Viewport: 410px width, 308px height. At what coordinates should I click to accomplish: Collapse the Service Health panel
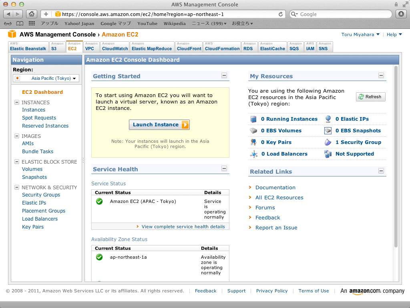tap(224, 168)
